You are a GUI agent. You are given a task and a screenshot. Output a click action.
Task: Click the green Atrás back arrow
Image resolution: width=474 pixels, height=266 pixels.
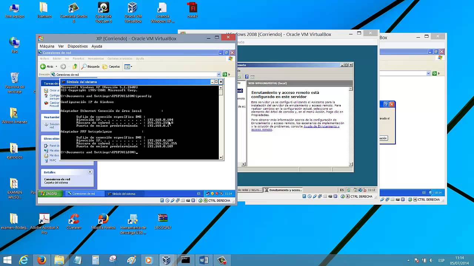[43, 66]
